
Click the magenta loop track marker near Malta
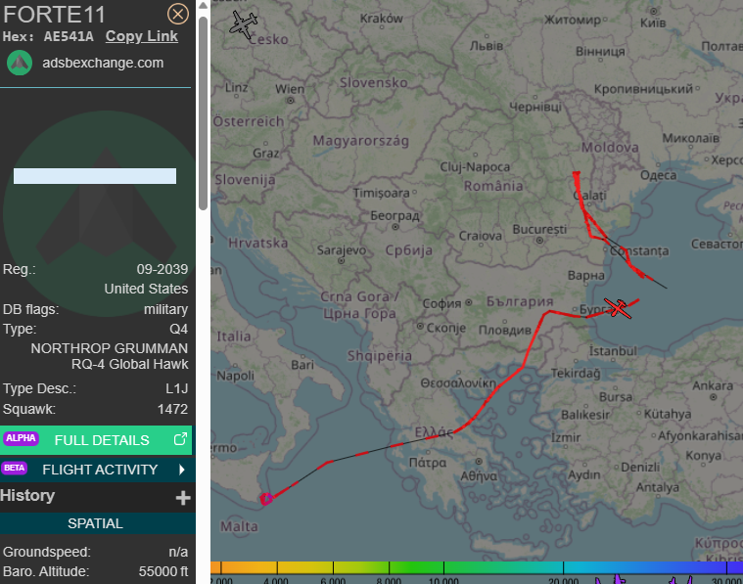tap(266, 499)
